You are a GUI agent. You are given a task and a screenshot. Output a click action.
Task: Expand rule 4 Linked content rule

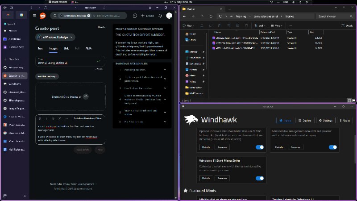pyautogui.click(x=165, y=99)
